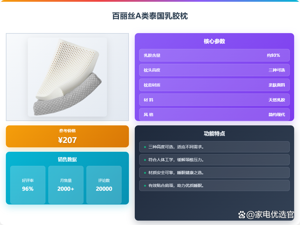Screen dimensions: 300x225
Task: Select the 好评率 label
Action: [x=28, y=180]
